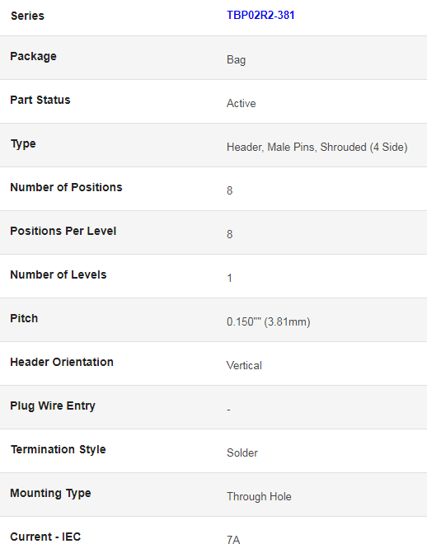
Task: Select the Solder termination style value
Action: 242,452
